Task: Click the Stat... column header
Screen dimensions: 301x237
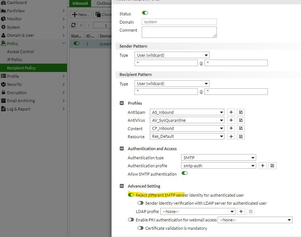Action: pos(76,36)
